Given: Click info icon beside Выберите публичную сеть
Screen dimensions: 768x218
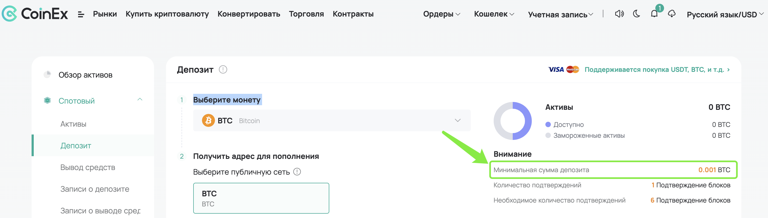Looking at the screenshot, I should coord(297,172).
